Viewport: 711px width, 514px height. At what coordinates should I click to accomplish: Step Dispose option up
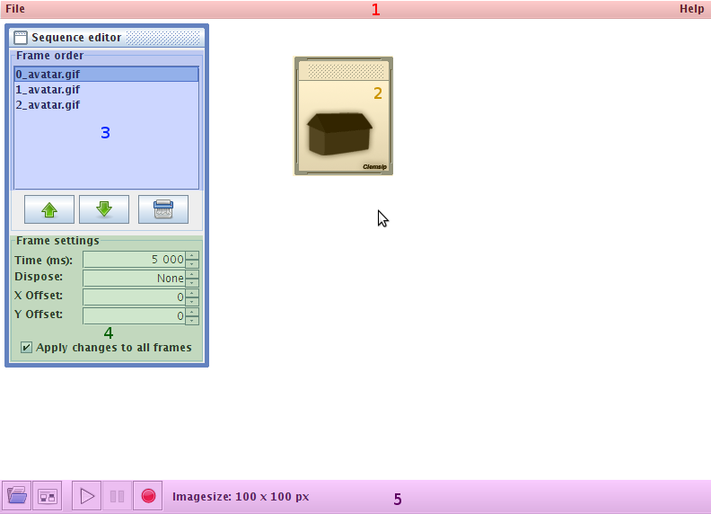pyautogui.click(x=192, y=274)
